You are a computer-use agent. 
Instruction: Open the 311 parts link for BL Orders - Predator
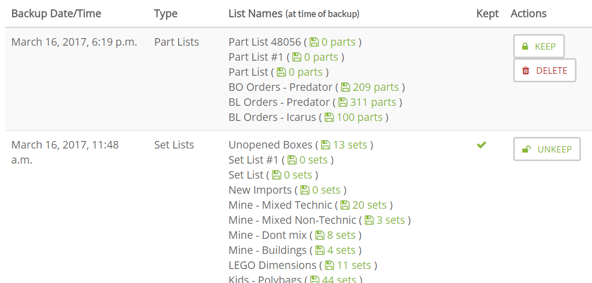373,102
